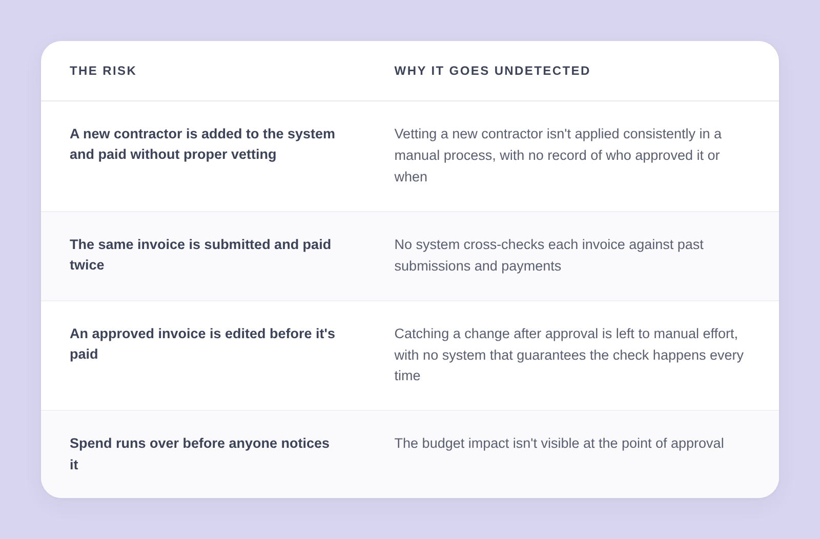Screen dimensions: 820x539
Task: Click the word "time" ending third explanation
Action: click(x=407, y=376)
